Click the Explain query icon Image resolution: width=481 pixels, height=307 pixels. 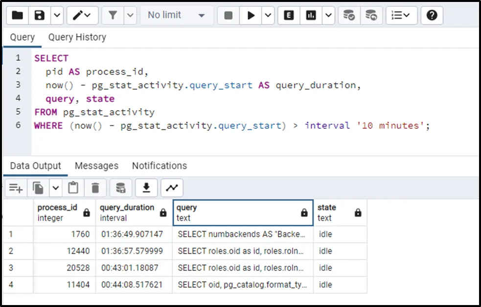pyautogui.click(x=289, y=16)
